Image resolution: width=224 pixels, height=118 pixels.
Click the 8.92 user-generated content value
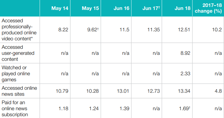point(185,53)
